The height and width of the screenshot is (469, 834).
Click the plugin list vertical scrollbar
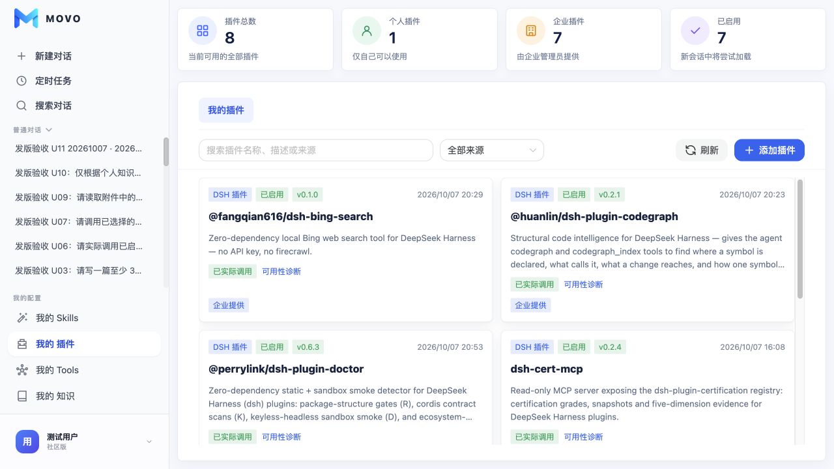click(800, 238)
